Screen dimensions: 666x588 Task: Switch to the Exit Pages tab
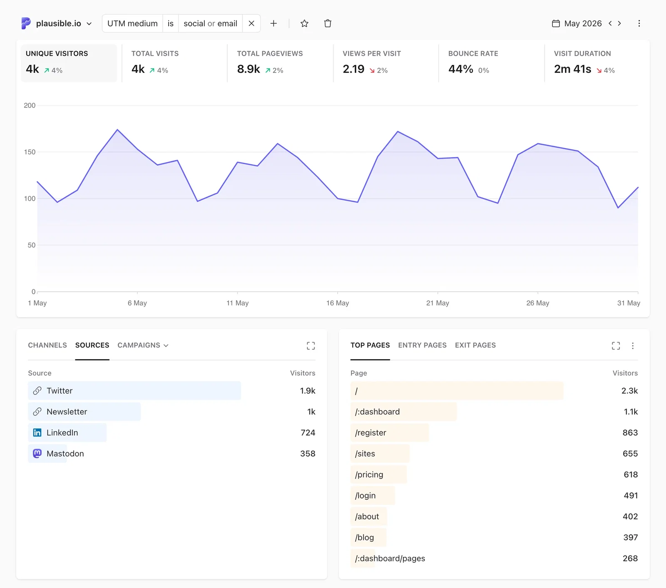[x=475, y=345]
